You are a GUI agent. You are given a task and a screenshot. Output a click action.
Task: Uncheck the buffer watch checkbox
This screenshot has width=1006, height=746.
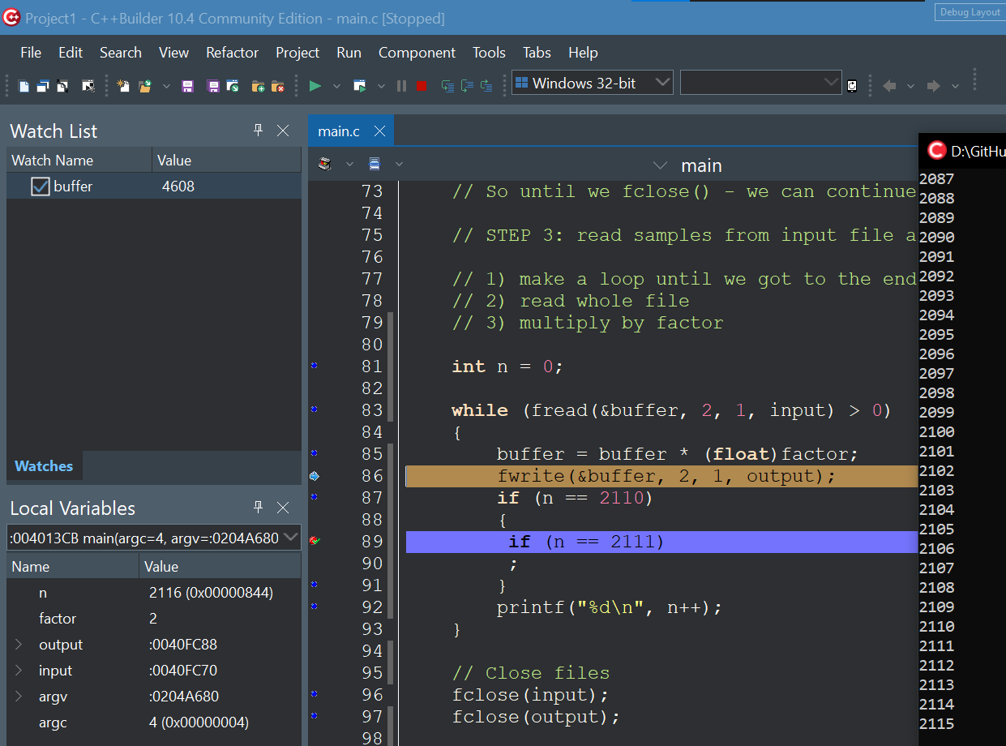(x=41, y=186)
